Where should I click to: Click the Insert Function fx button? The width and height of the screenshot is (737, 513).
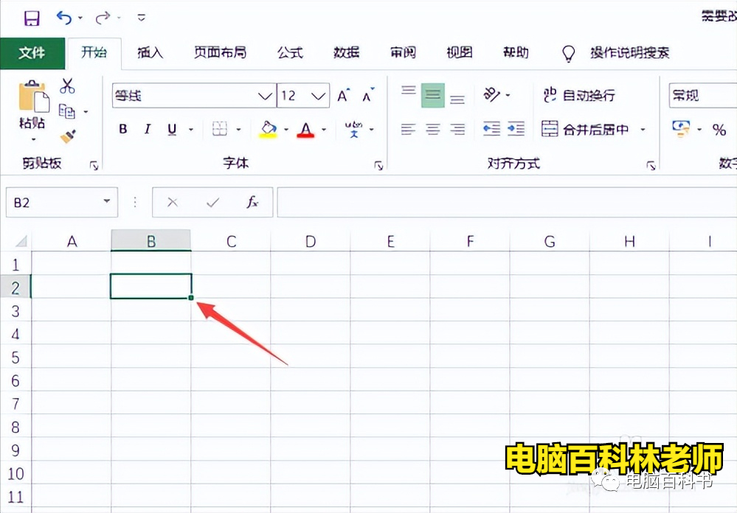(x=252, y=202)
